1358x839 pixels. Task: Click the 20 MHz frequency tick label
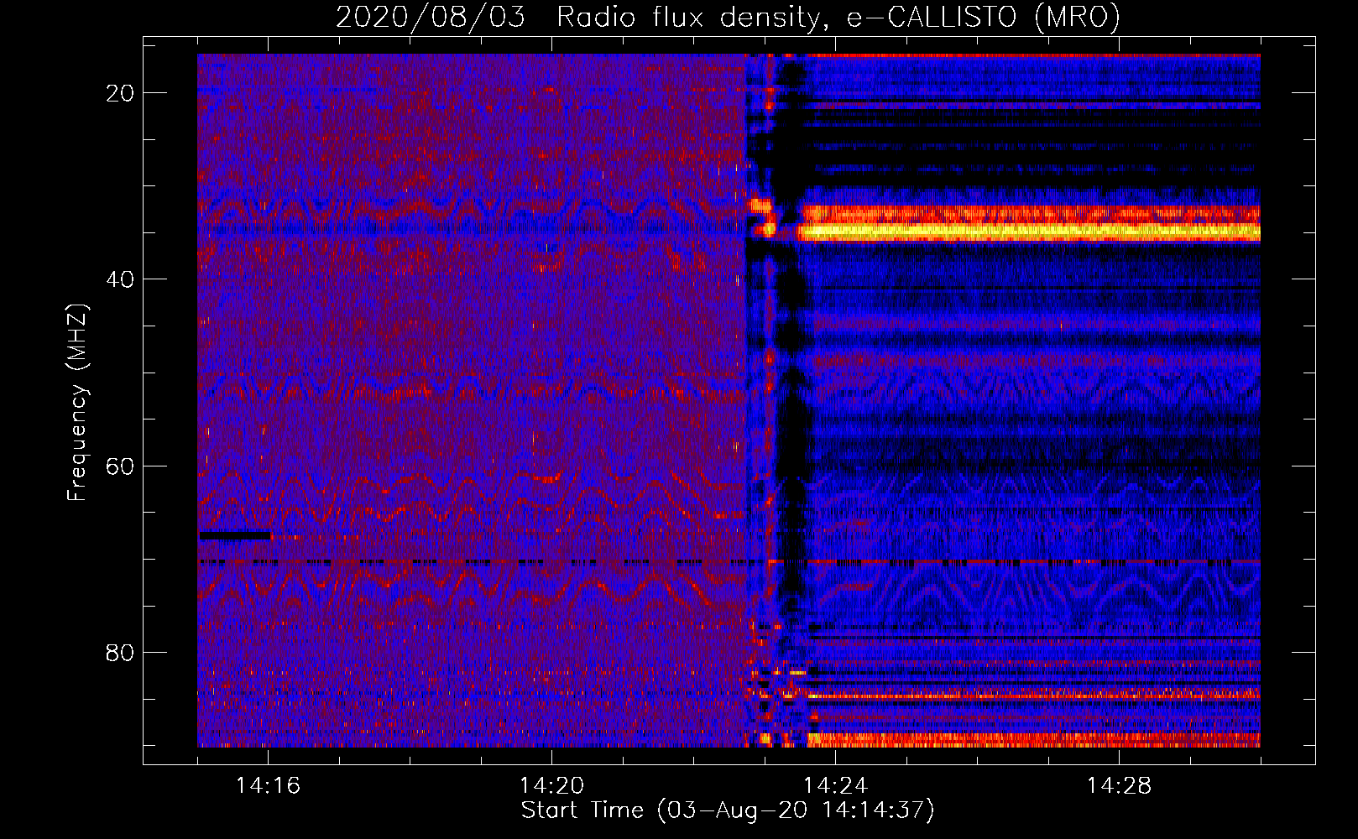coord(120,93)
